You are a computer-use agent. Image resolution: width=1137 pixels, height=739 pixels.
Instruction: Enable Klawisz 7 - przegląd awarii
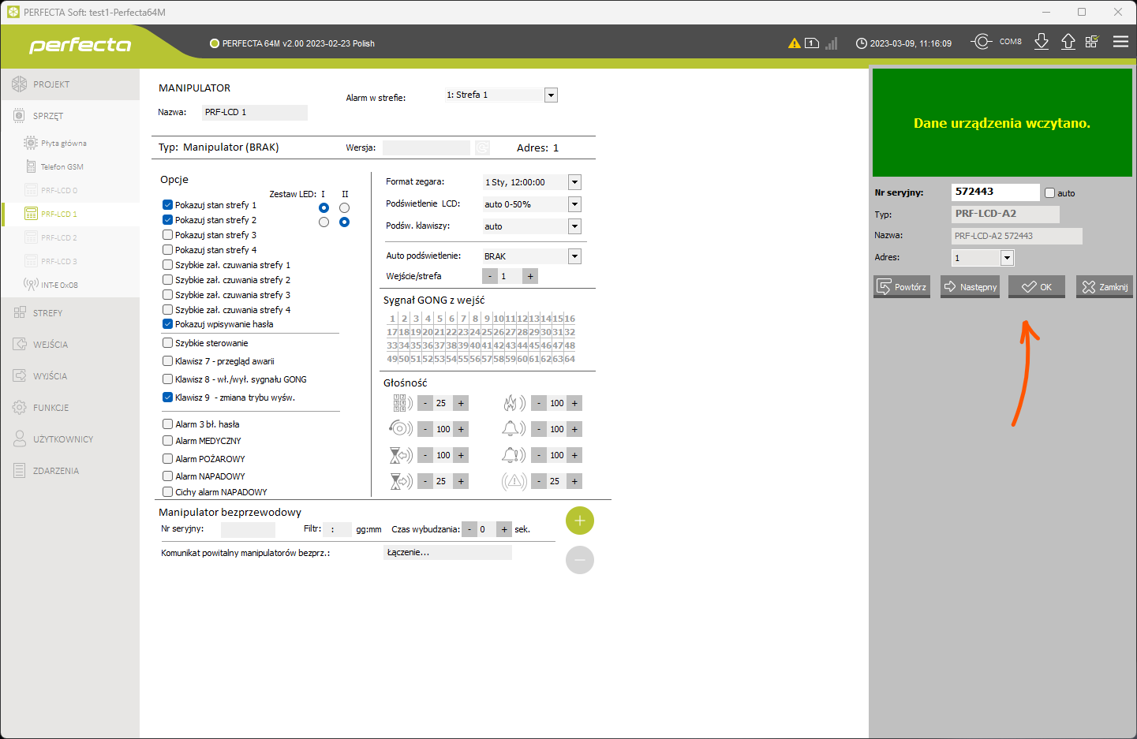click(x=167, y=361)
